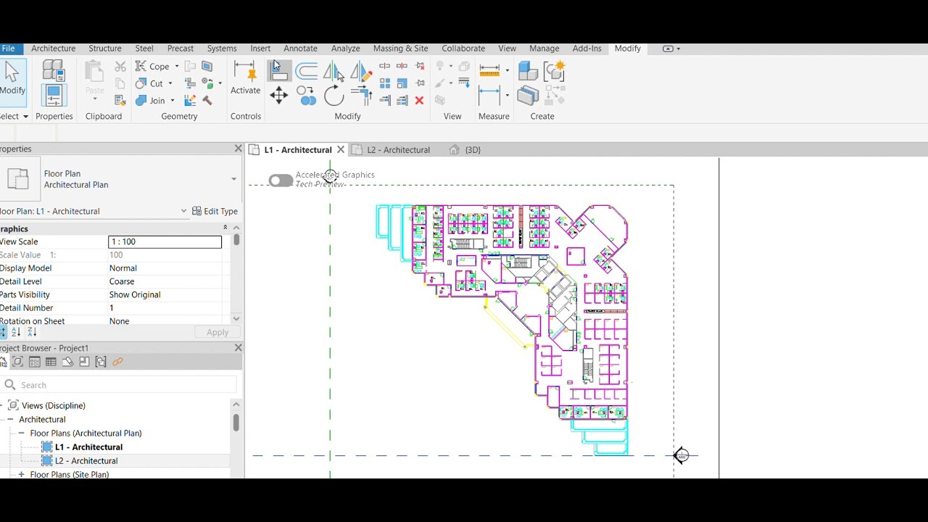928x522 pixels.
Task: Click the Revit Links chain icon
Action: (117, 362)
